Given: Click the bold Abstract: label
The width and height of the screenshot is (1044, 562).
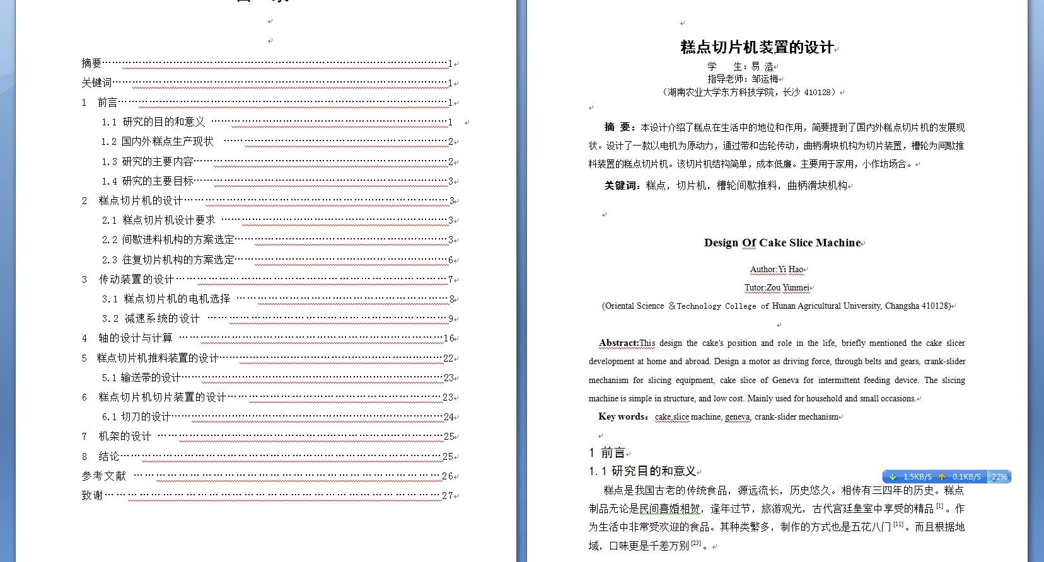Looking at the screenshot, I should (x=619, y=343).
